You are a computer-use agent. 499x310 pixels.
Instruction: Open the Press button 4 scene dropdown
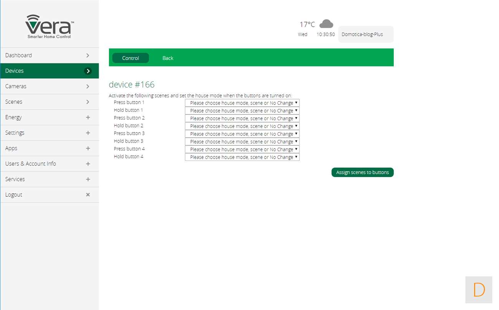pos(242,149)
